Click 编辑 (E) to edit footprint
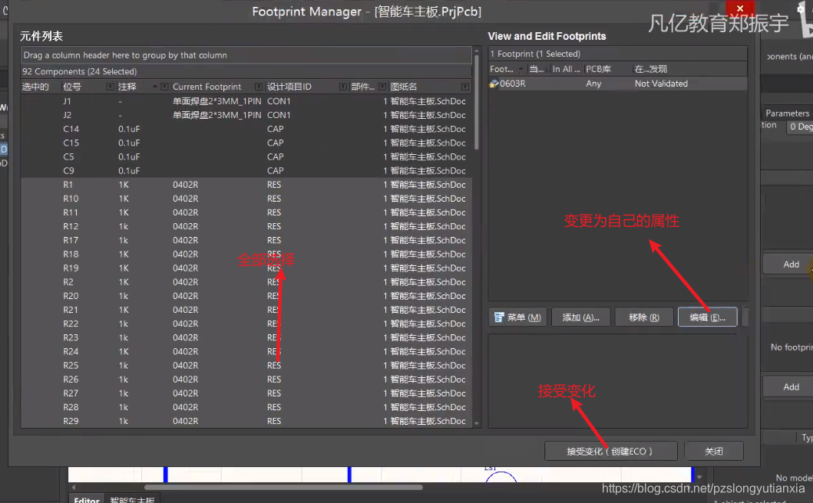Image resolution: width=813 pixels, height=503 pixels. (707, 317)
